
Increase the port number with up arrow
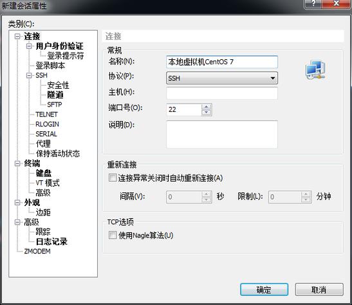pyautogui.click(x=207, y=107)
